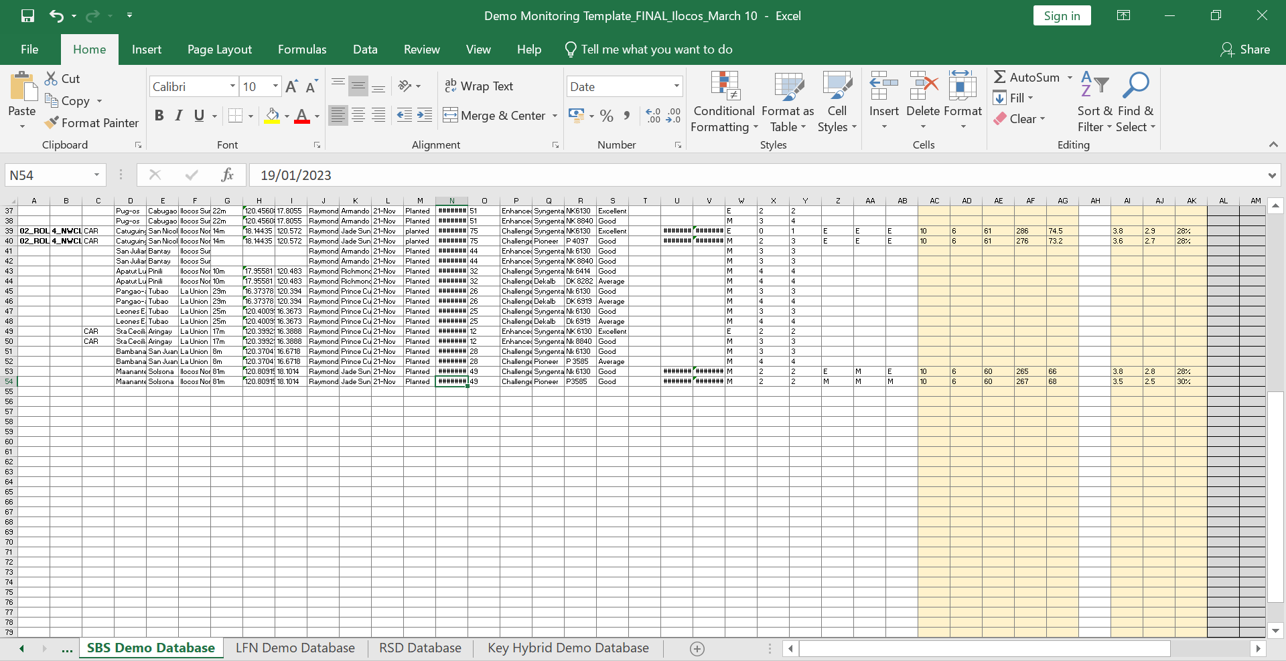
Task: Click AutoSum
Action: 1027,77
